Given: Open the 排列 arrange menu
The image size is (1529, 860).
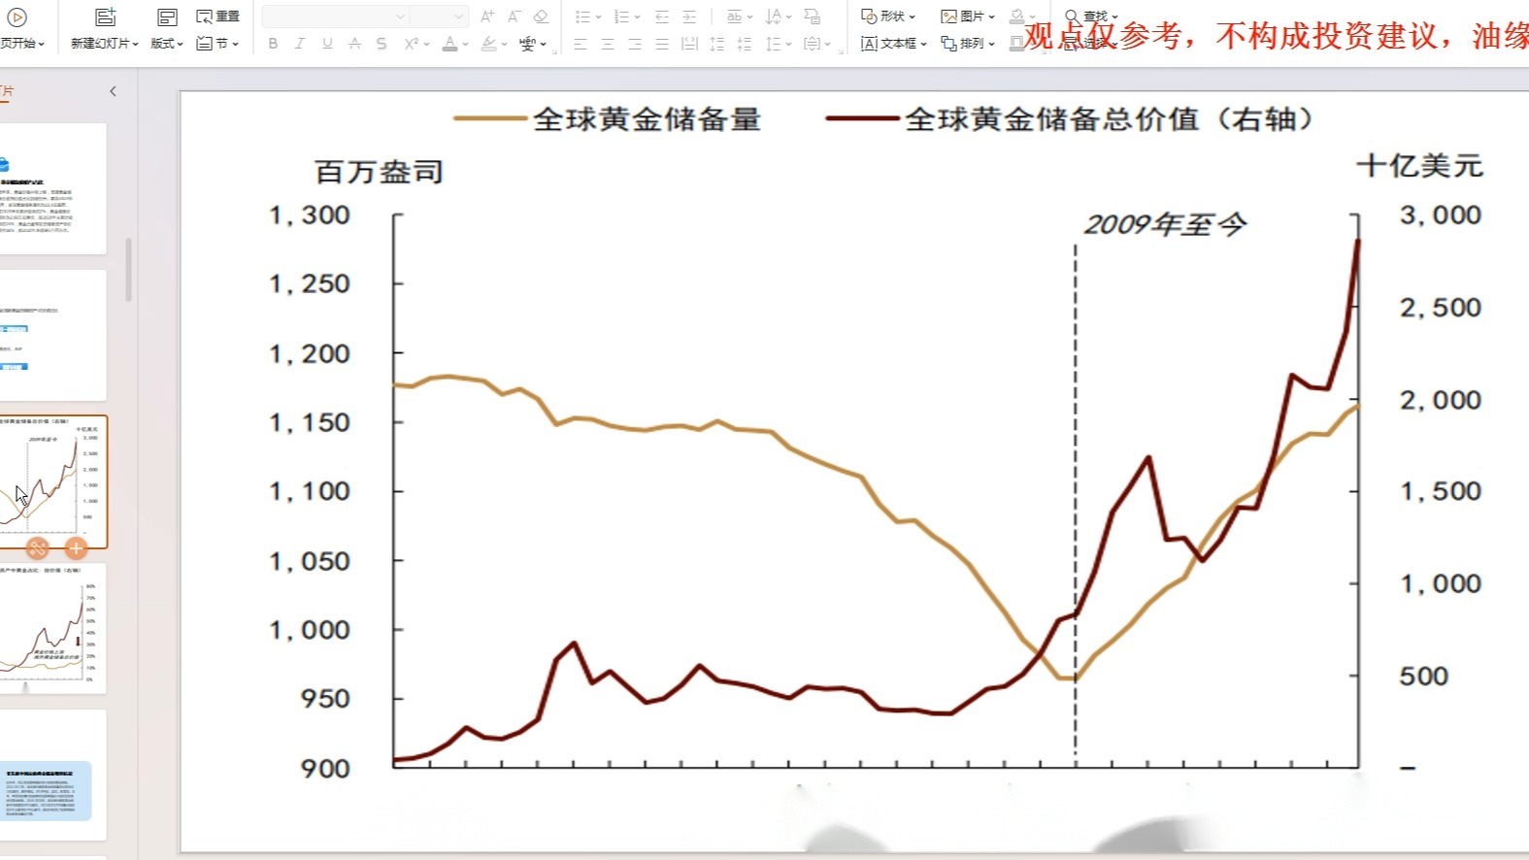Looking at the screenshot, I should [968, 44].
